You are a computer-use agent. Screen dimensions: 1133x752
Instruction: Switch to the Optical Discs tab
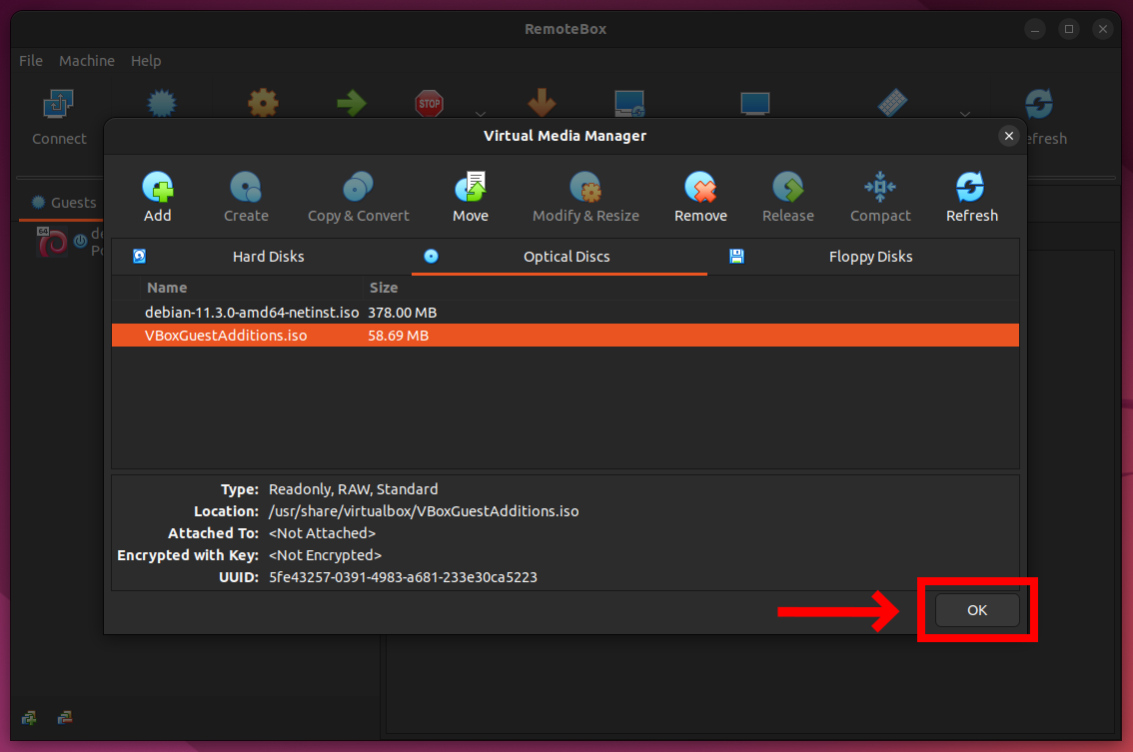(x=560, y=257)
